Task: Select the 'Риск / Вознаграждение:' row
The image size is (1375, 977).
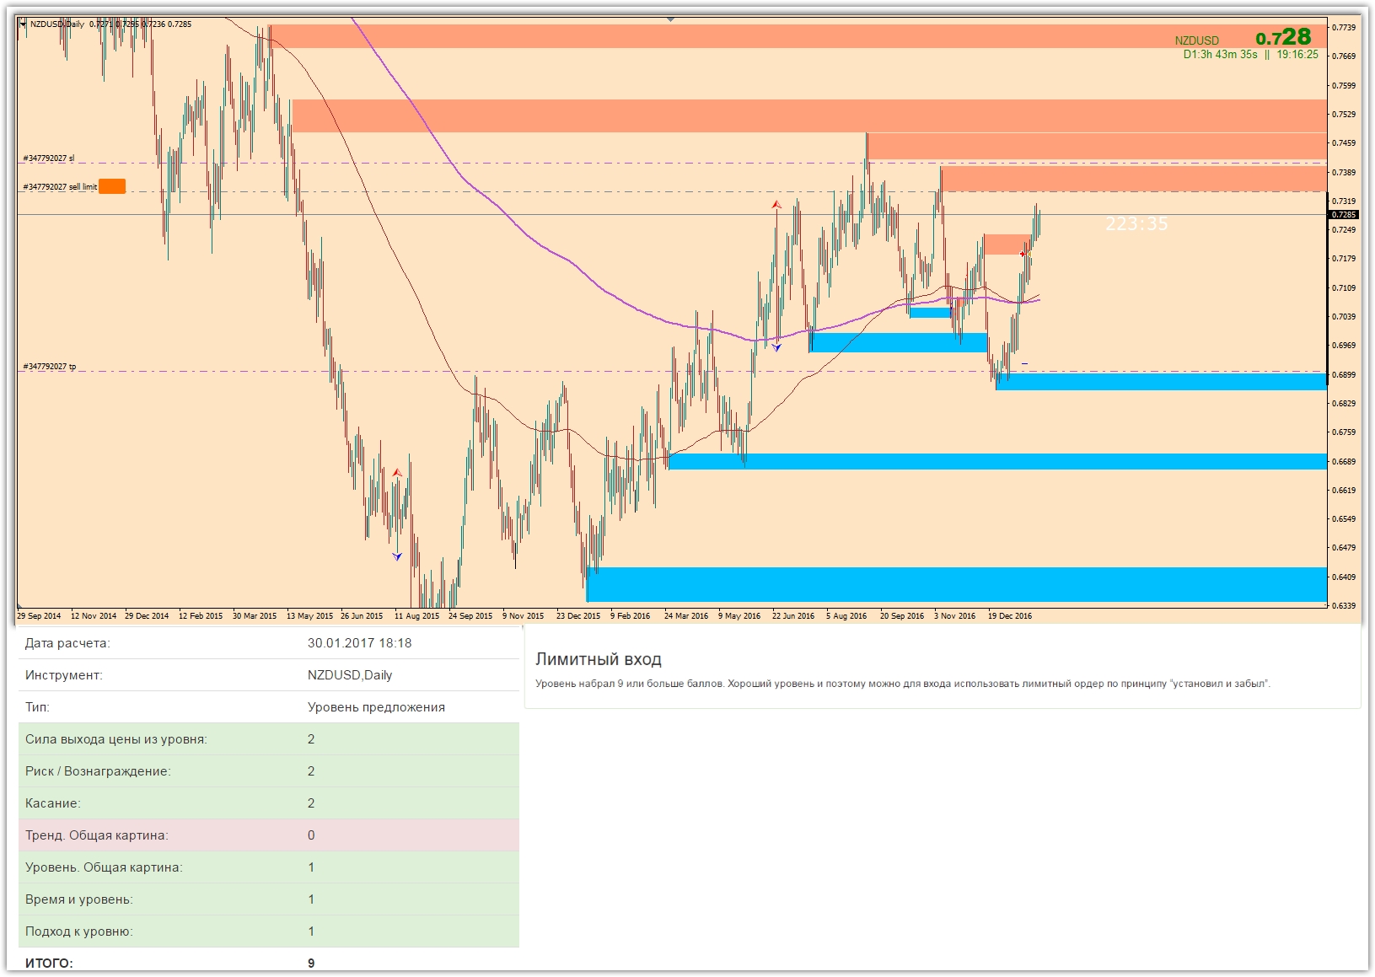Action: click(269, 771)
